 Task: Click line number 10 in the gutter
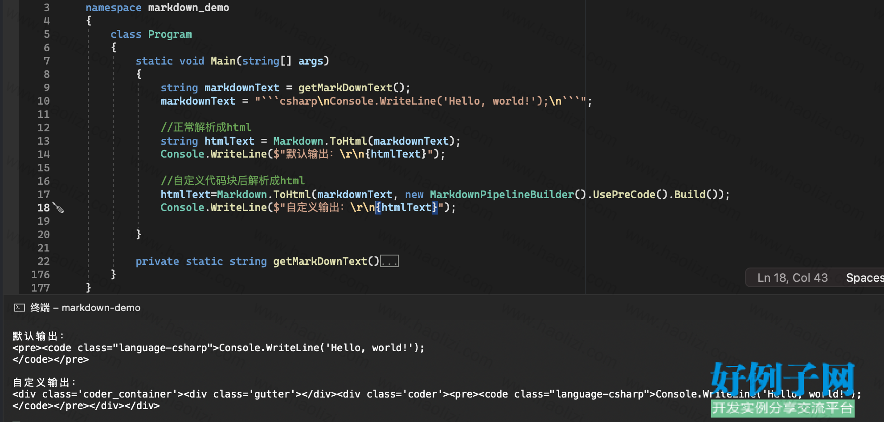[x=44, y=101]
